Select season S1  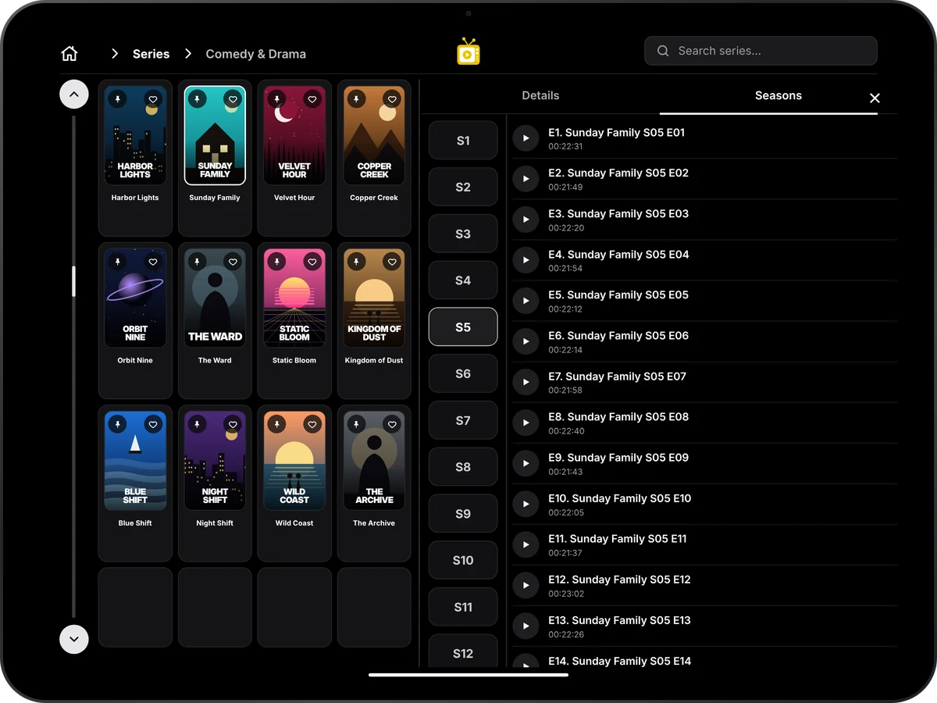[x=463, y=141]
